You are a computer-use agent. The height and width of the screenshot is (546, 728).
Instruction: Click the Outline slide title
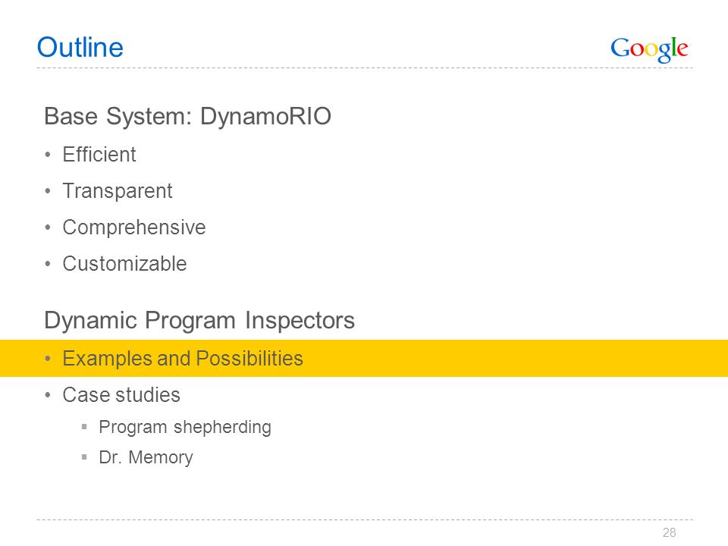point(80,47)
